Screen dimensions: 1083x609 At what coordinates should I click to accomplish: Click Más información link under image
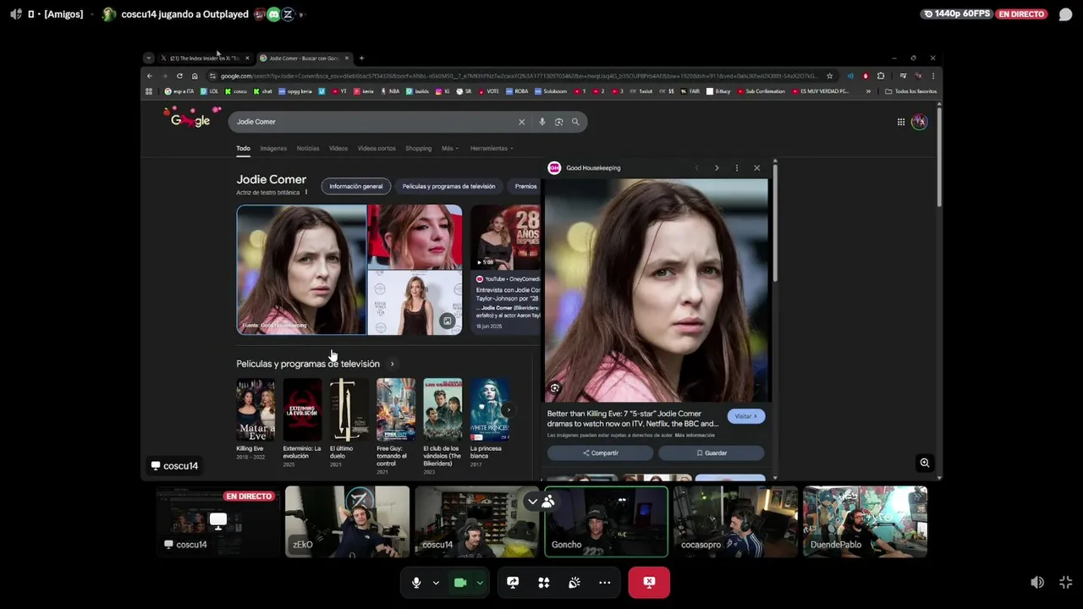coord(695,436)
